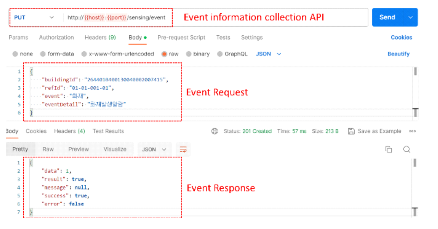
Task: Click the request URL input field
Action: coord(117,18)
